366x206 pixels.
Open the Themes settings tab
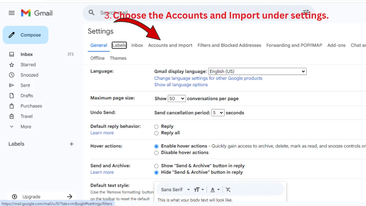118,58
